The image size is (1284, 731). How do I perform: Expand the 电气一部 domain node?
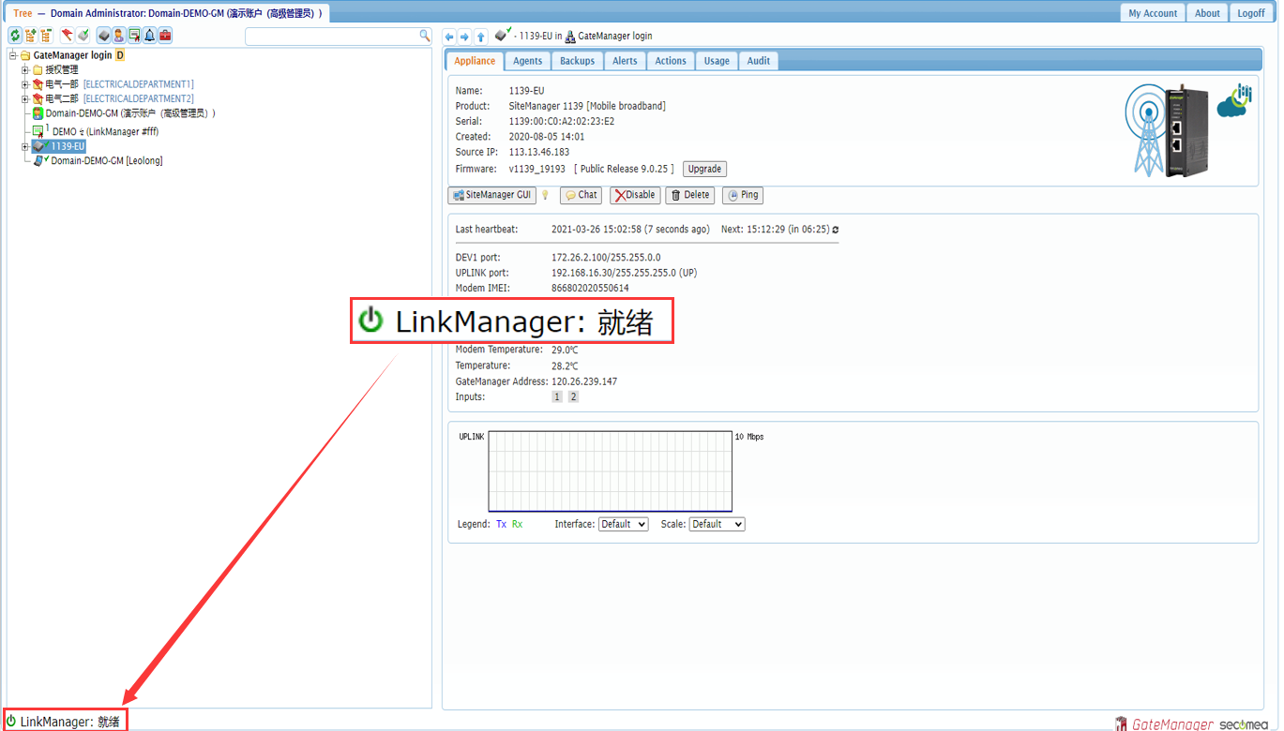pyautogui.click(x=25, y=84)
